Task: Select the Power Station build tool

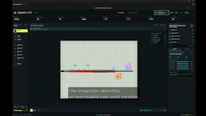Action: point(21,58)
